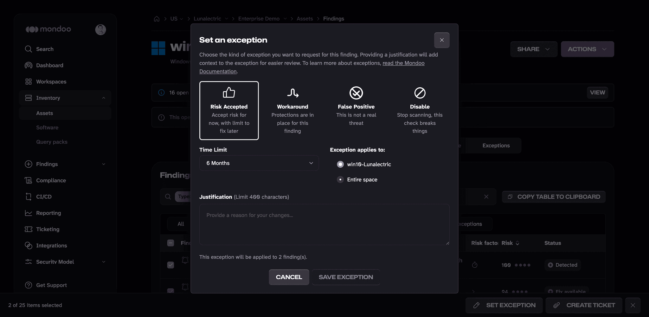Click the home breadcrumb icon
Image resolution: width=649 pixels, height=317 pixels.
coord(157,19)
